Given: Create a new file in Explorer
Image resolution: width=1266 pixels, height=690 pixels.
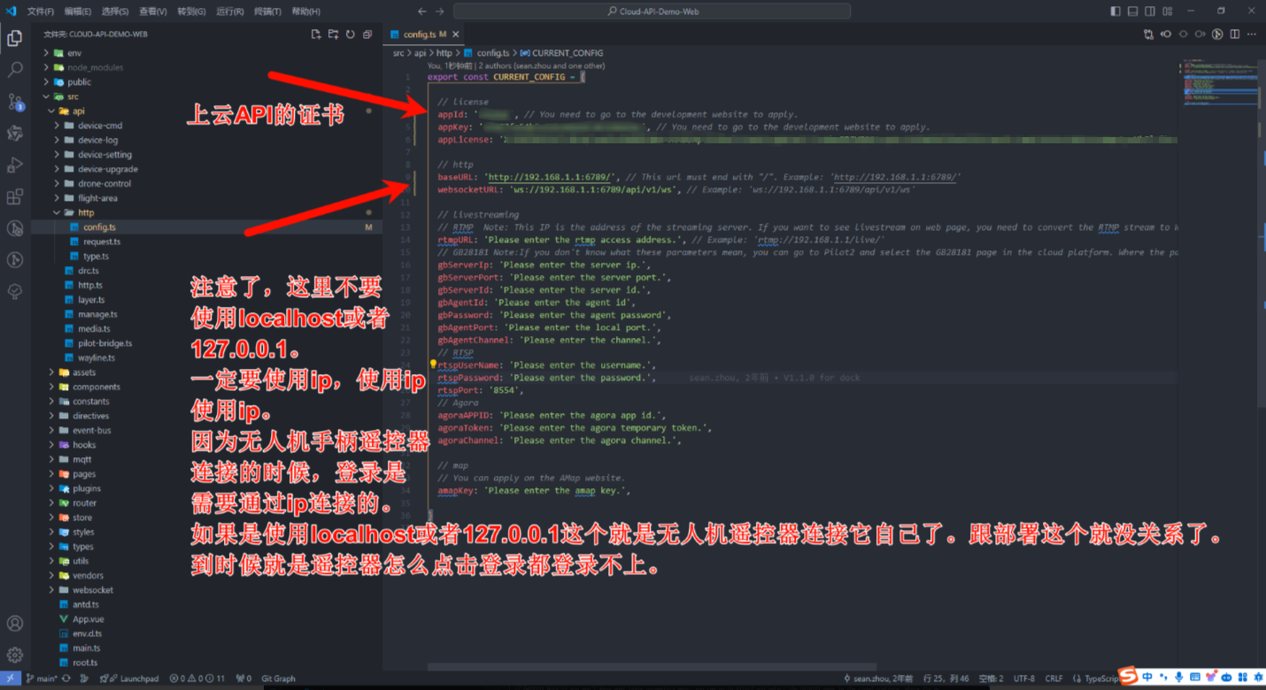Looking at the screenshot, I should [x=316, y=34].
